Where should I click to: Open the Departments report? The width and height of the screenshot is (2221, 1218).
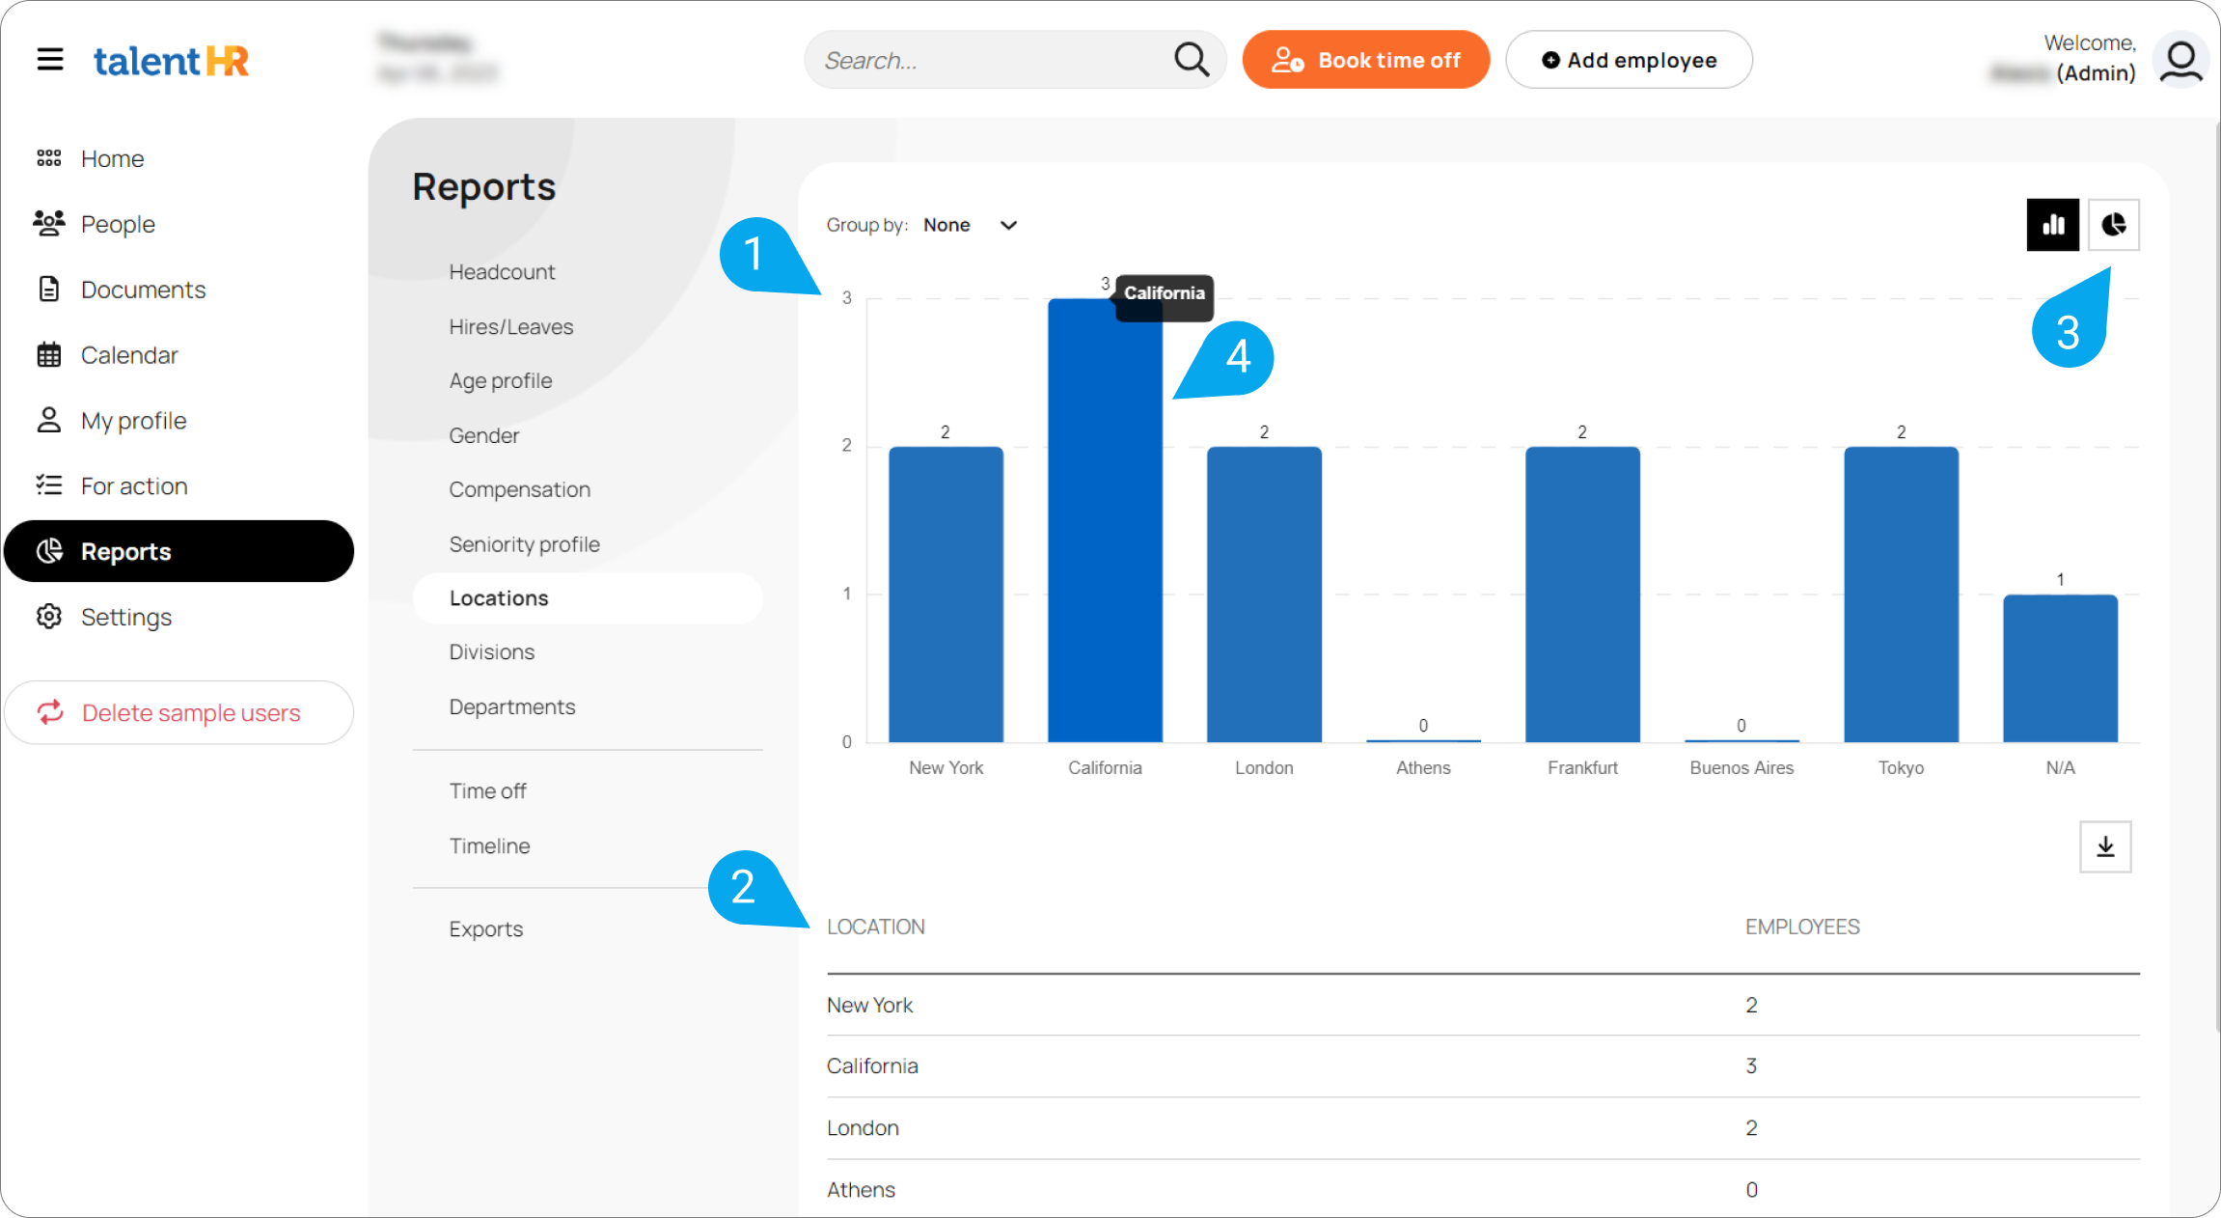coord(512,707)
